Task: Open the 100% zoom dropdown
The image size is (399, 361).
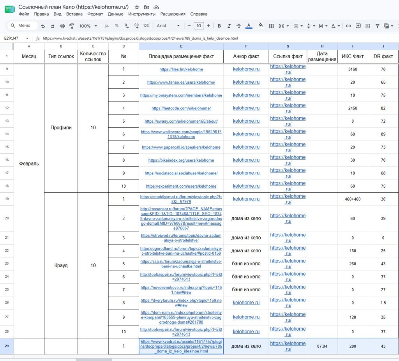Action: [x=88, y=26]
